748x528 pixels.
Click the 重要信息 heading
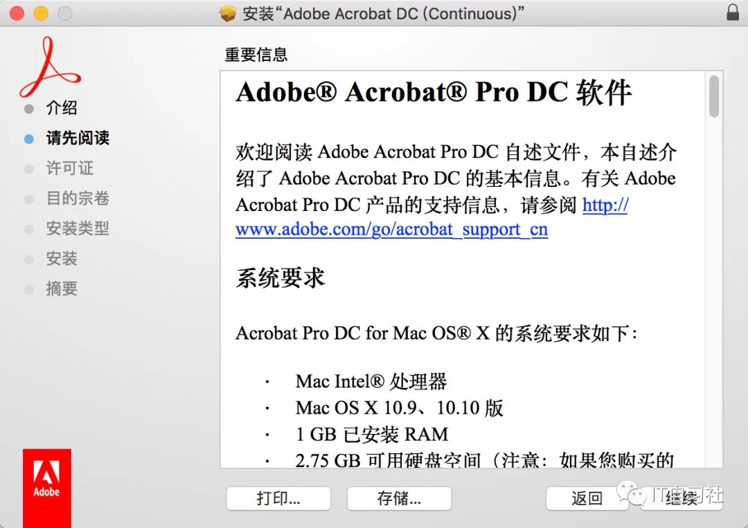[x=256, y=55]
